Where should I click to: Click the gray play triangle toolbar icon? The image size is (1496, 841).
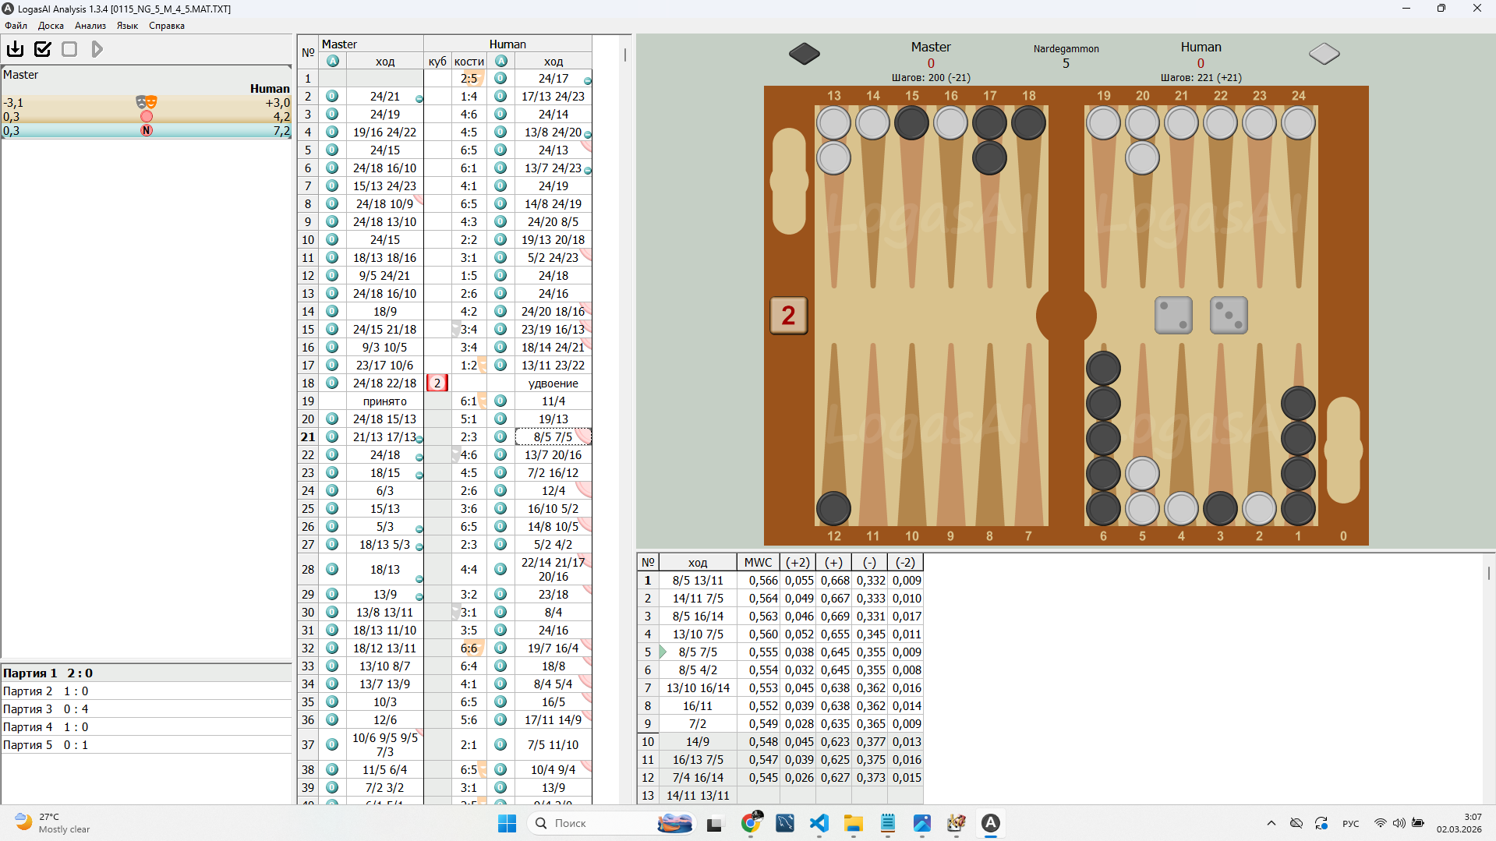97,49
